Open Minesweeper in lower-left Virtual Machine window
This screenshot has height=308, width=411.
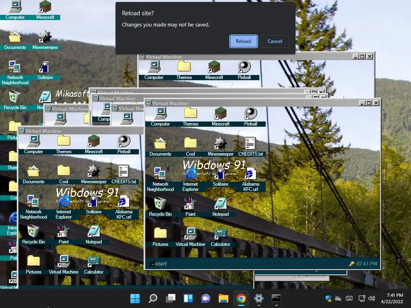94,175
